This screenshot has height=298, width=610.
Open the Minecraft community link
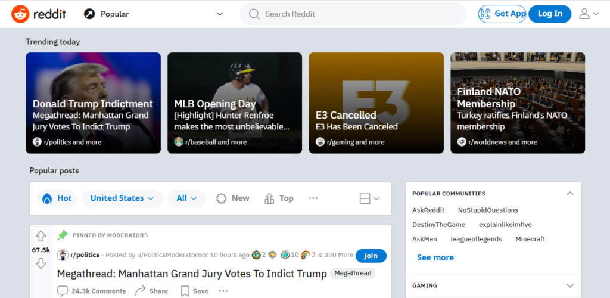point(530,239)
